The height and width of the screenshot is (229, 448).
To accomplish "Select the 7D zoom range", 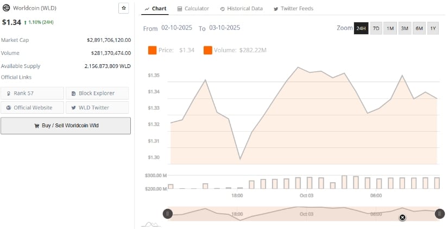I will (x=376, y=28).
